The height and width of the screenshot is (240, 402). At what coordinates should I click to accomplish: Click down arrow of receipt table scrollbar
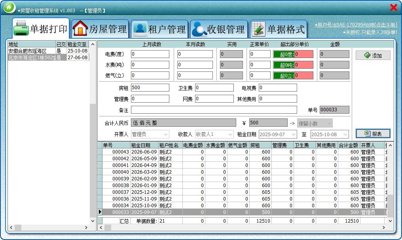[x=390, y=221]
